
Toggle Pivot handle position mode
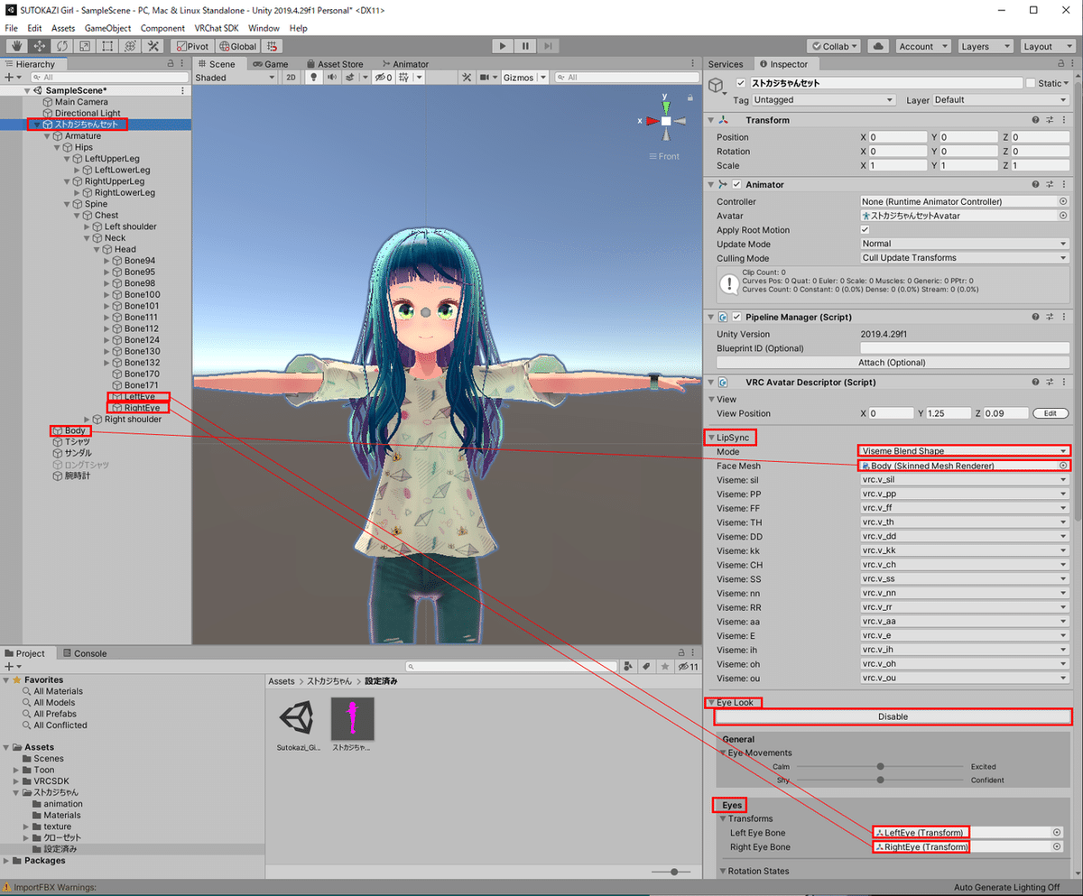point(192,46)
